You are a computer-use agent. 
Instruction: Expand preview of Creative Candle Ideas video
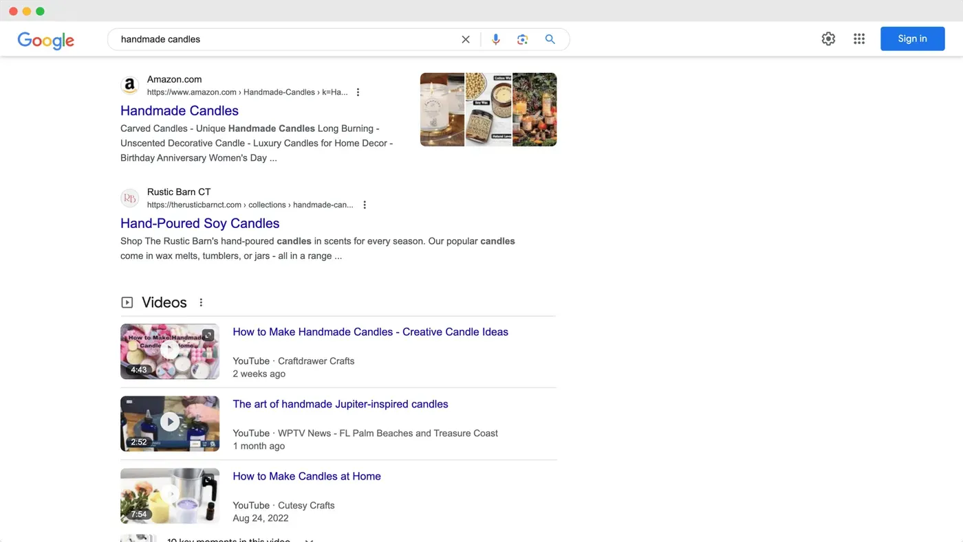(x=208, y=335)
